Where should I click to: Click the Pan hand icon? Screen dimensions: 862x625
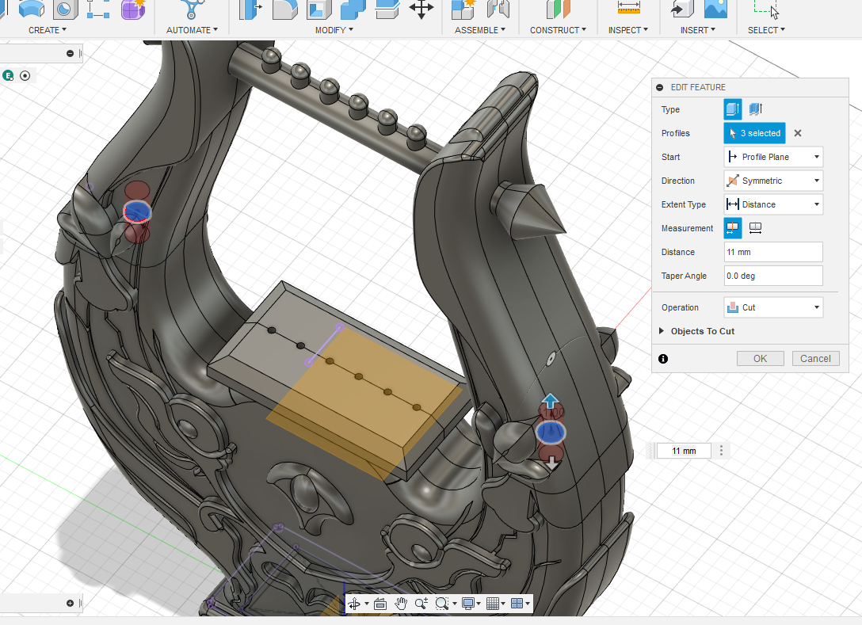402,604
